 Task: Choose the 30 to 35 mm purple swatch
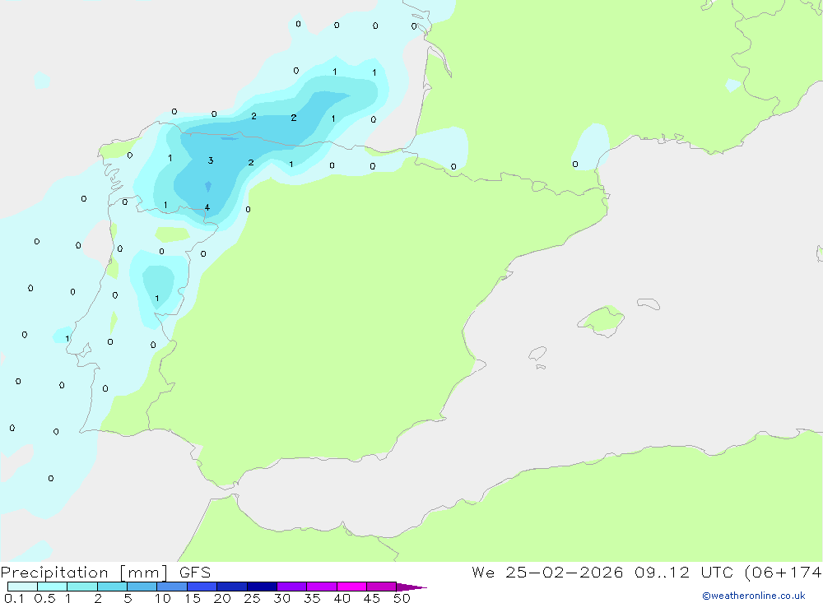click(x=292, y=587)
